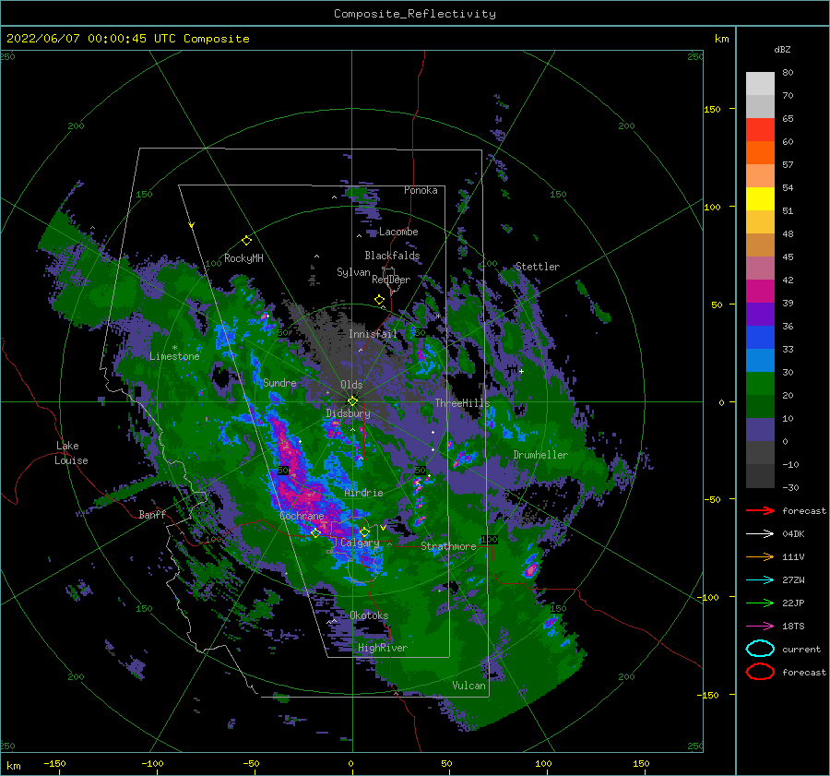The image size is (830, 776).
Task: Click the Vulcan label
Action: [x=468, y=686]
